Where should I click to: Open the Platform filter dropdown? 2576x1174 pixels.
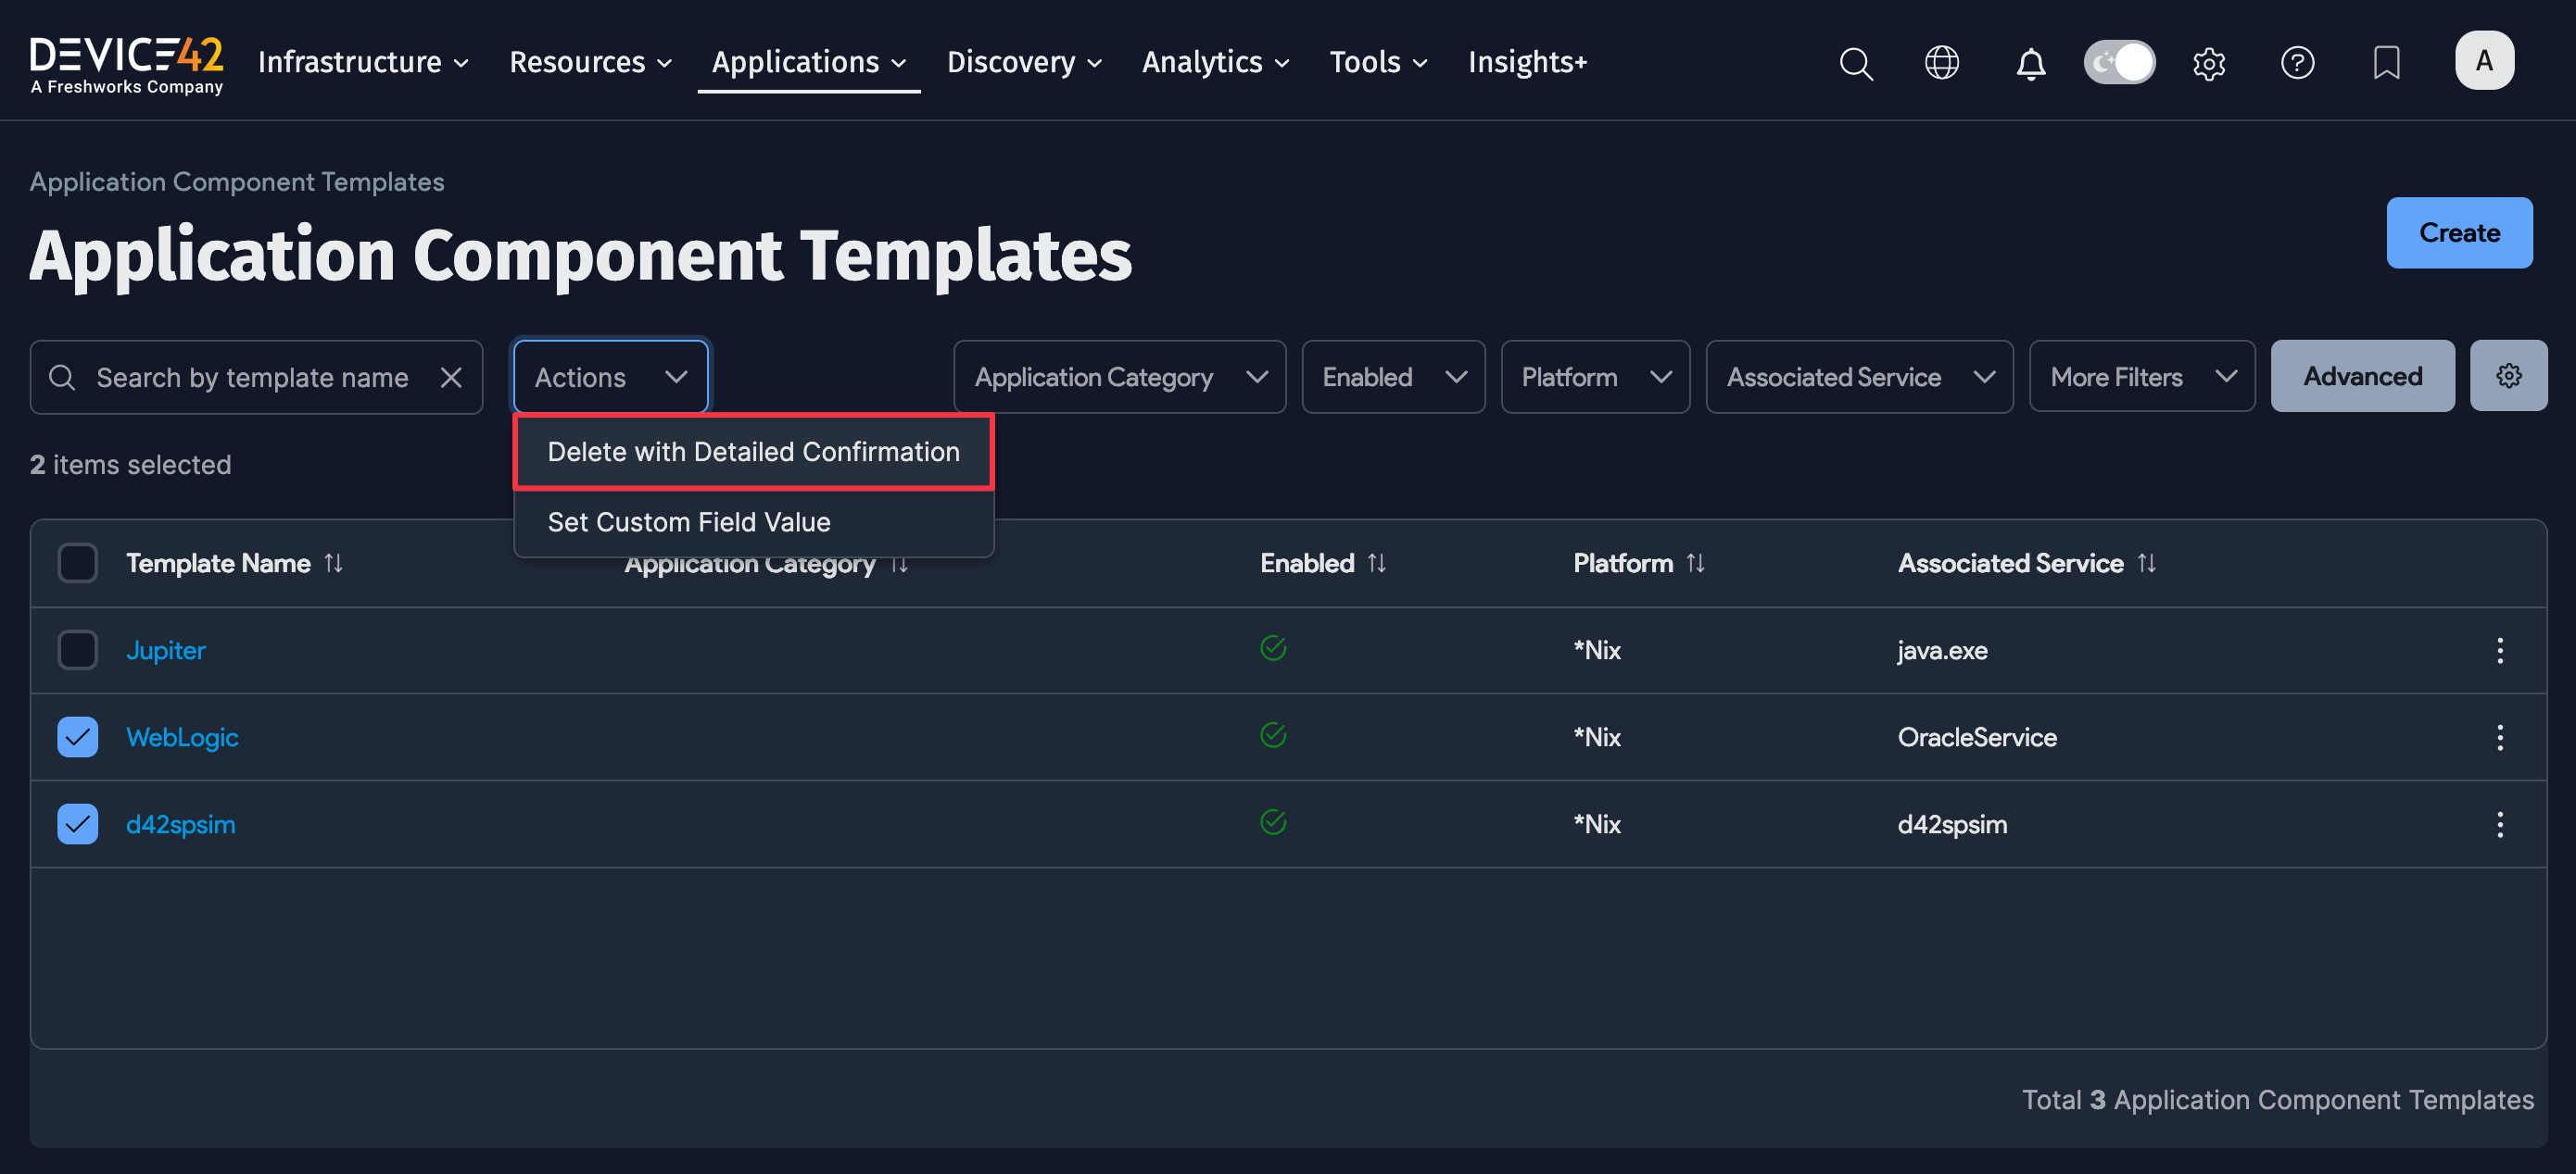[x=1594, y=377]
